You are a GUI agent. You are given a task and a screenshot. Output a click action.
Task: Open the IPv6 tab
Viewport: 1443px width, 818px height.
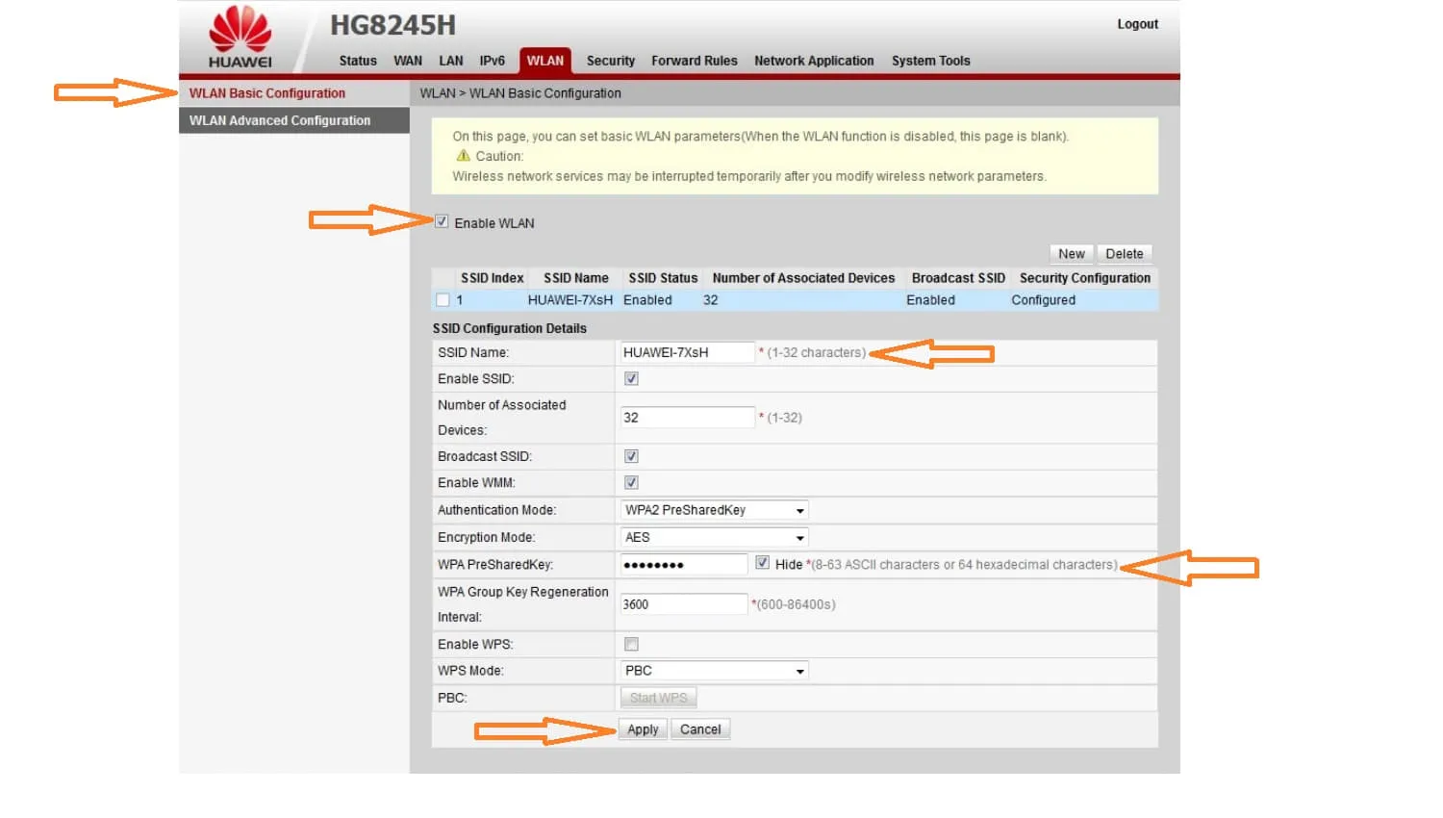click(x=493, y=61)
